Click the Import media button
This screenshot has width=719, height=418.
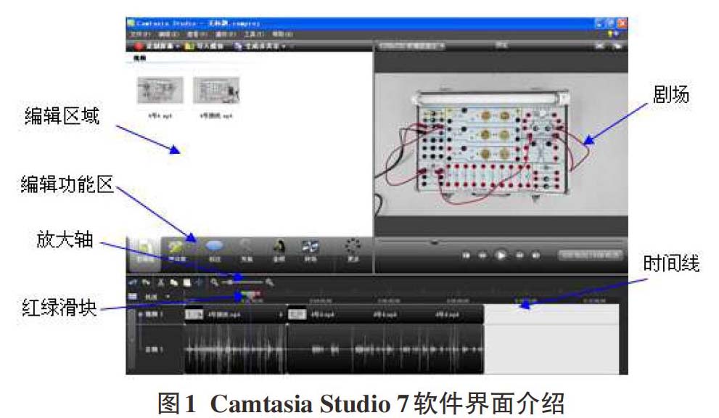tap(205, 46)
